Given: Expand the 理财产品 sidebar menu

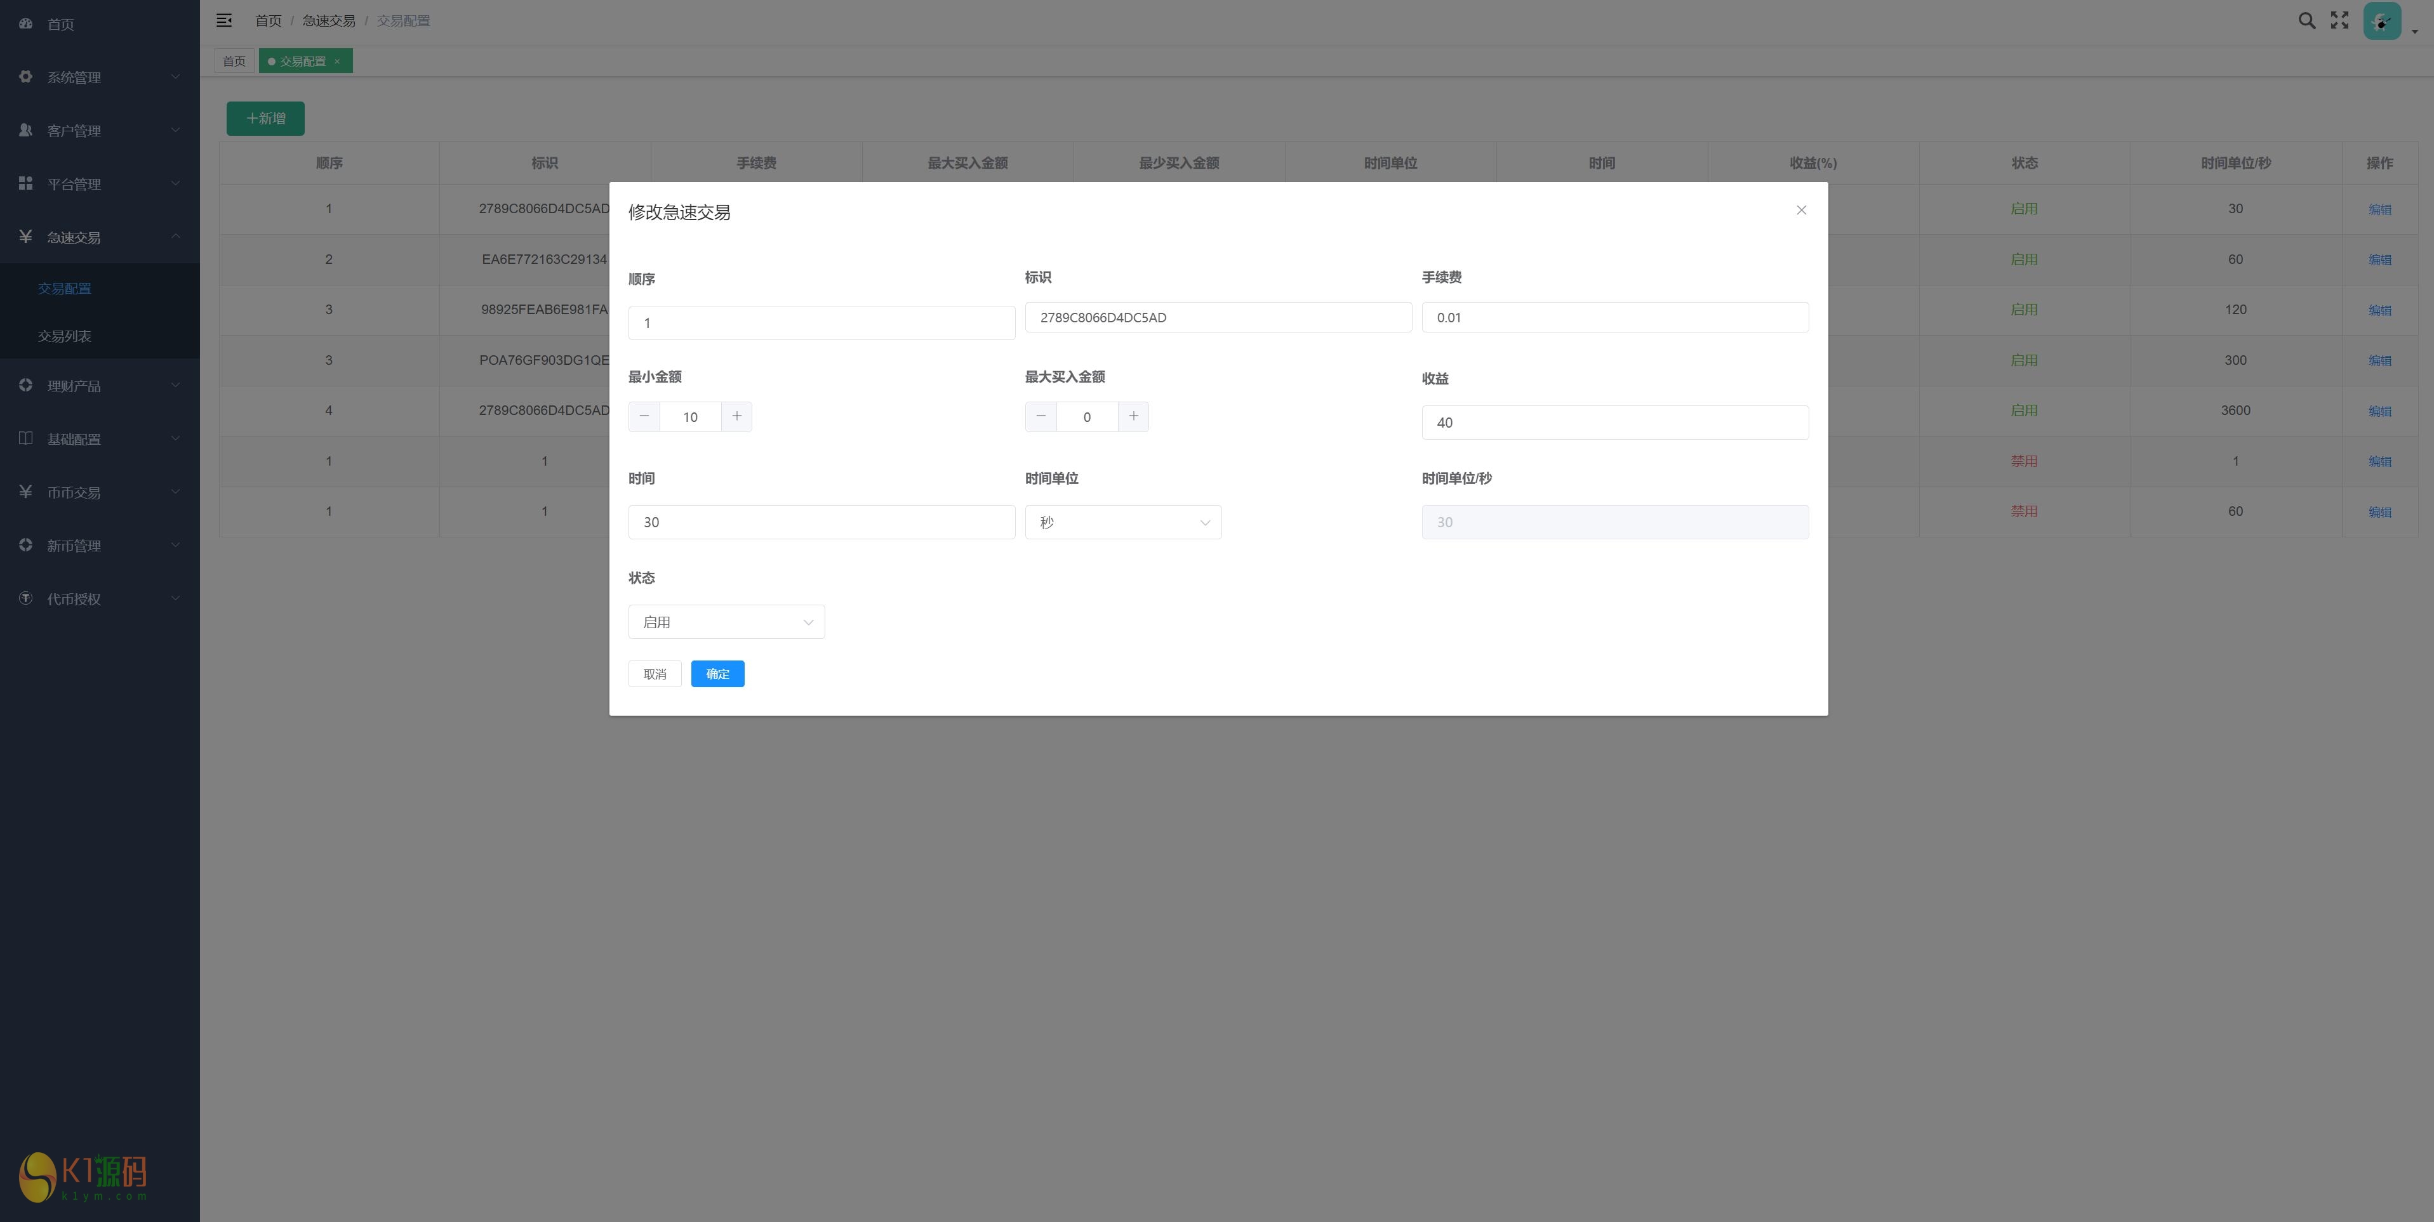Looking at the screenshot, I should pos(99,386).
